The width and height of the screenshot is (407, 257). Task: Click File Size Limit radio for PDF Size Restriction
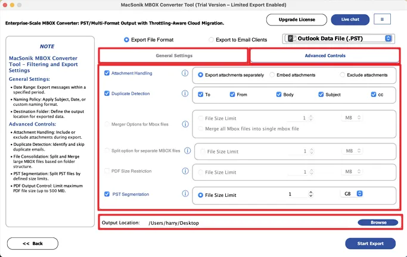[x=200, y=173]
